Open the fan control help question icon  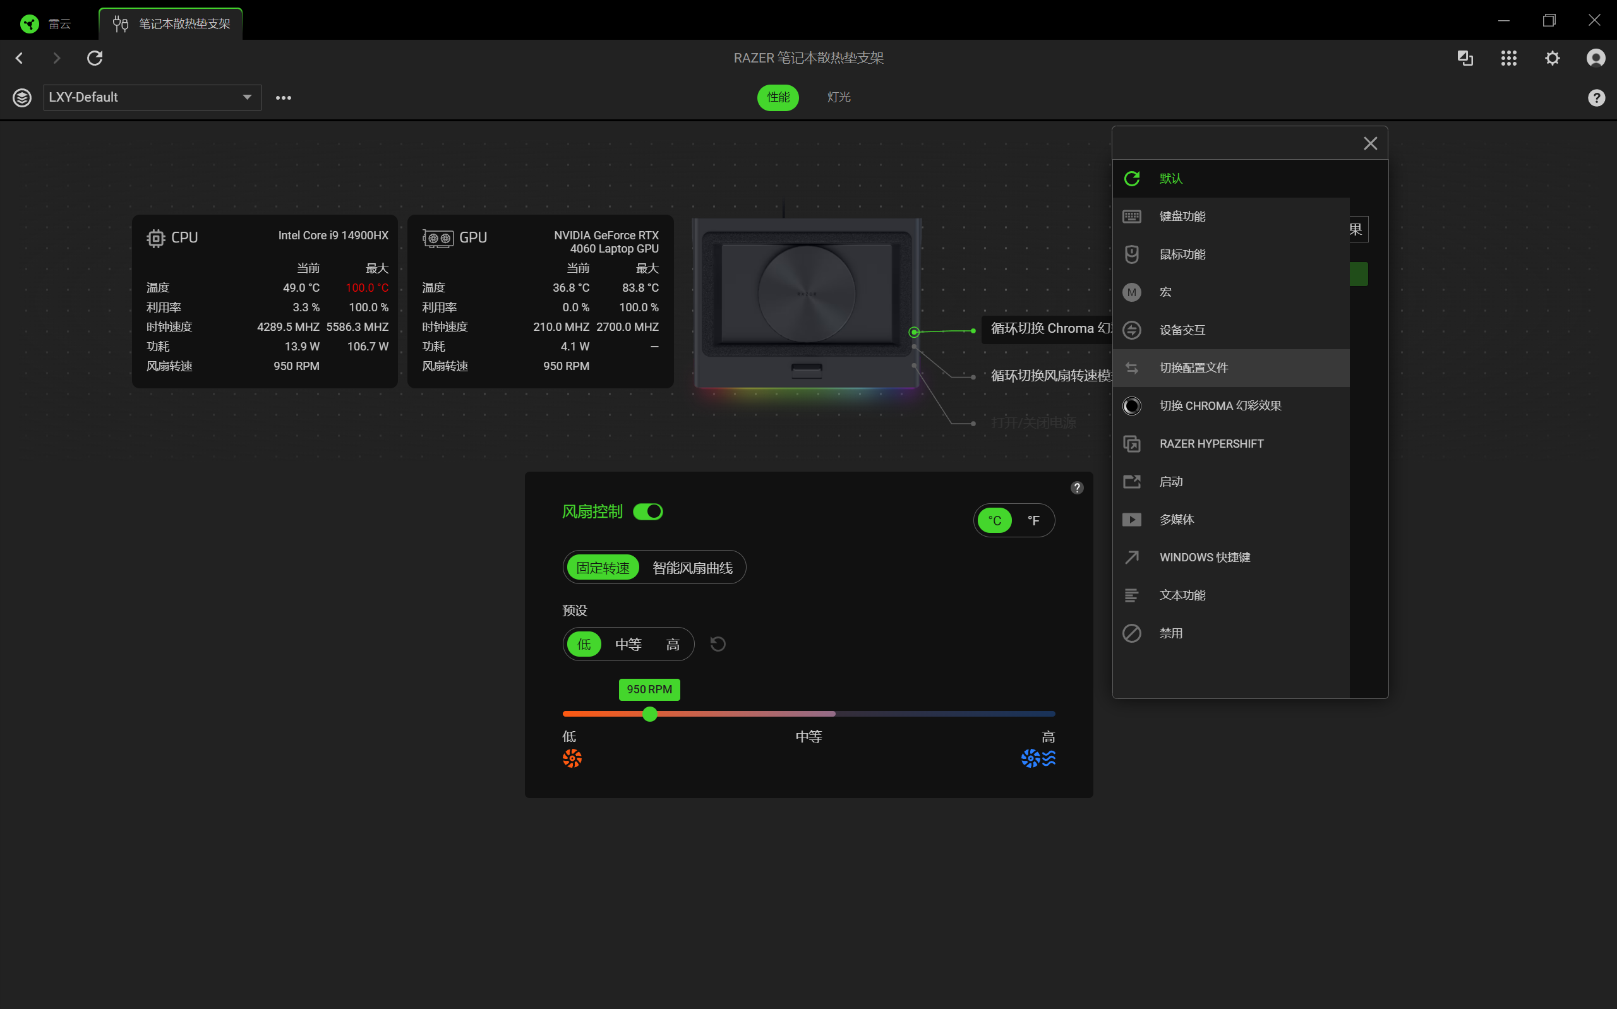[x=1076, y=488]
